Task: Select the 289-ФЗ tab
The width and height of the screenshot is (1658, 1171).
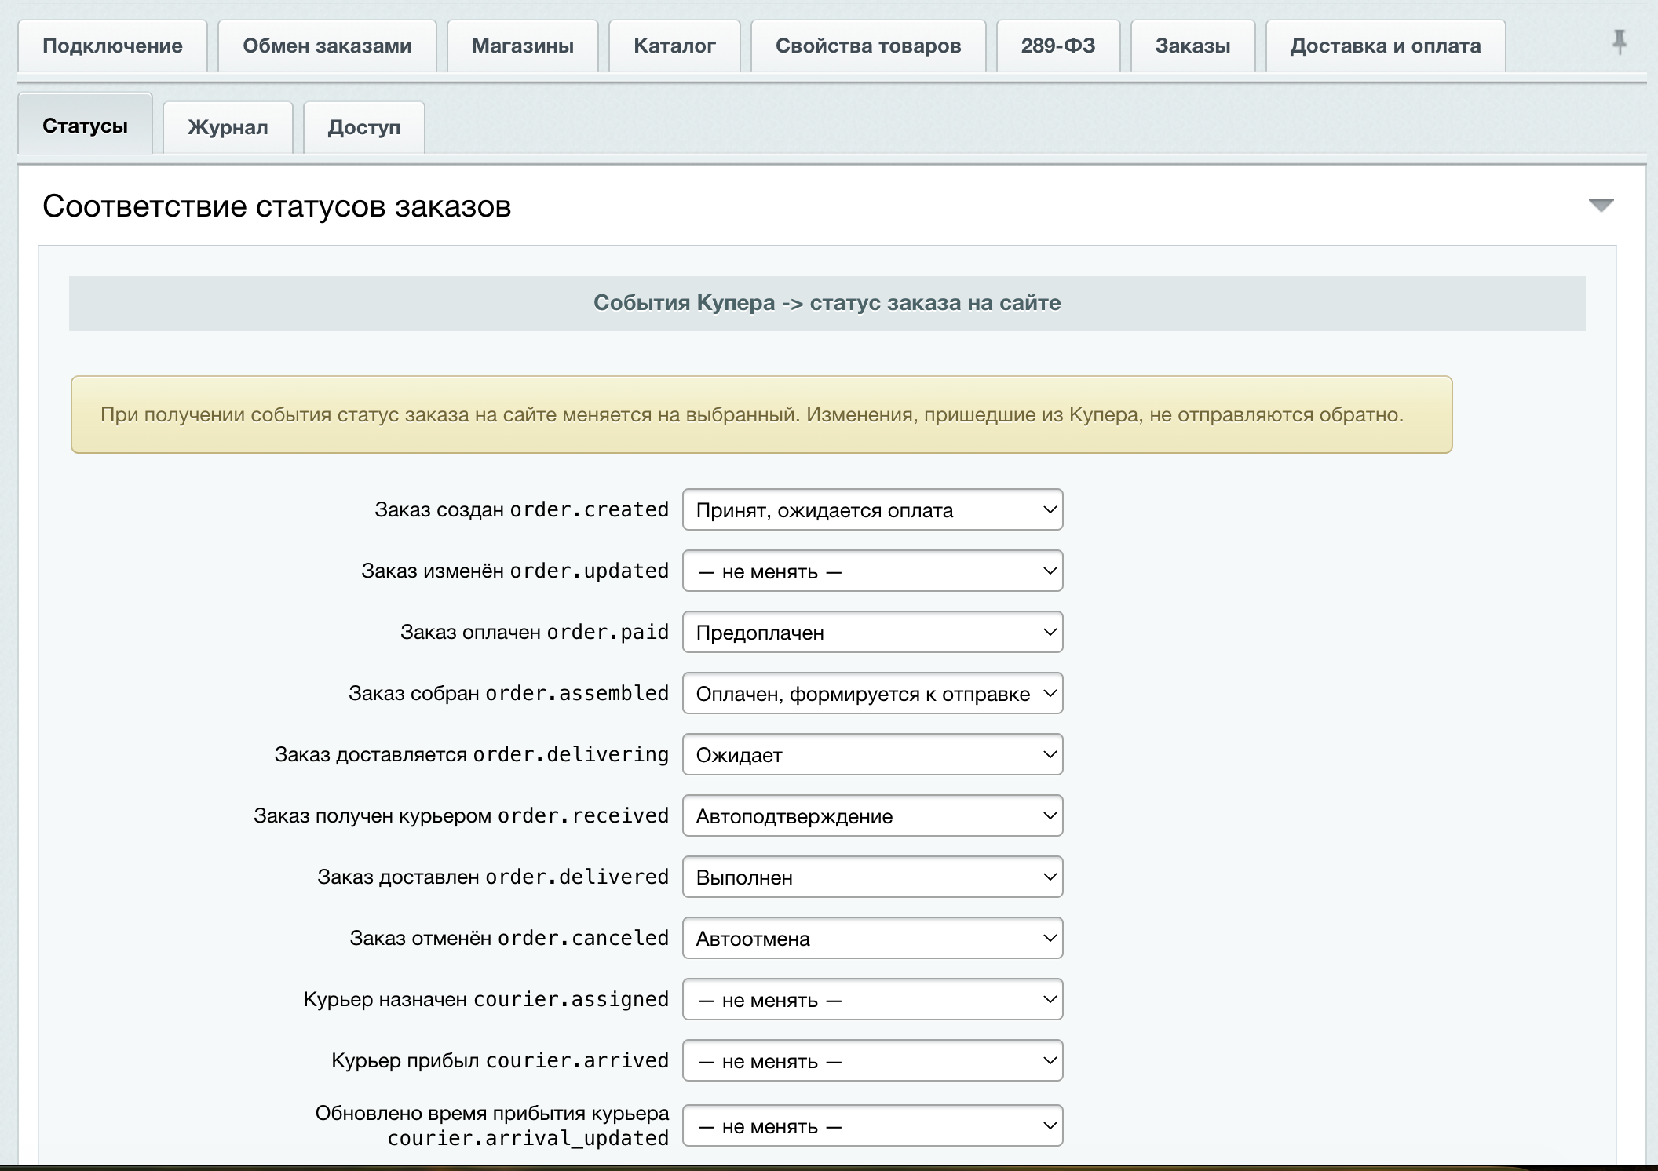Action: click(1058, 46)
